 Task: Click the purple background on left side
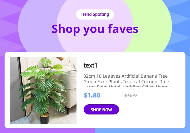[8, 30]
